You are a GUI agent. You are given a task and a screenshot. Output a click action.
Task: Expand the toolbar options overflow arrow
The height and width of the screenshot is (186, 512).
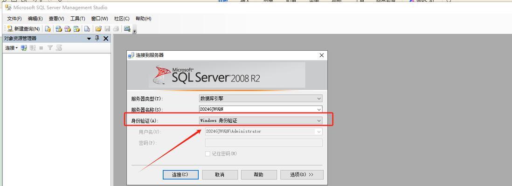pyautogui.click(x=135, y=31)
